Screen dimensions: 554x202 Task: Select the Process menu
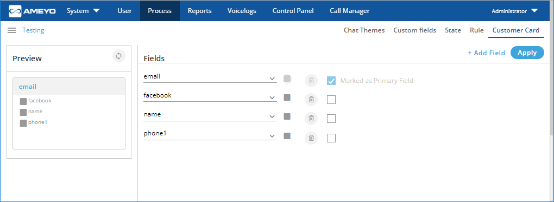160,11
